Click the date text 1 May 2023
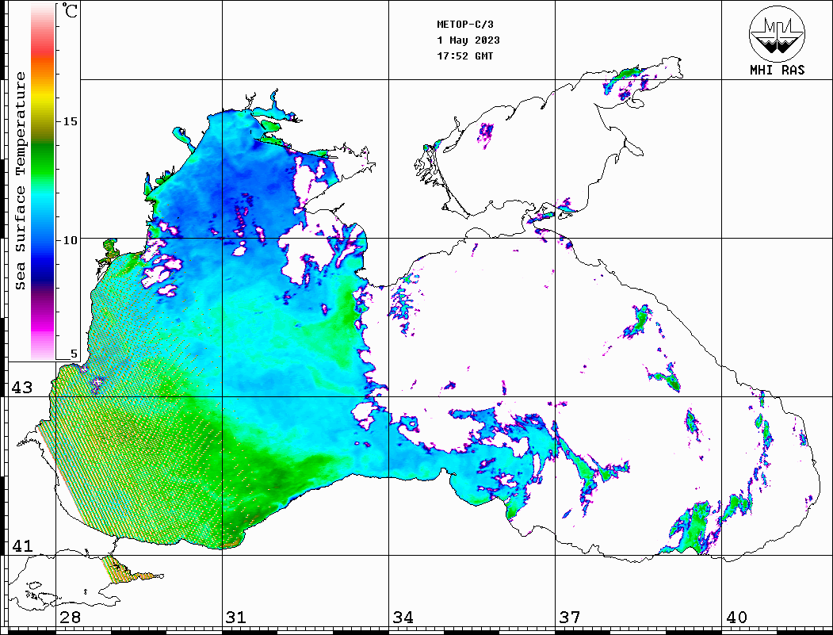 pyautogui.click(x=468, y=40)
